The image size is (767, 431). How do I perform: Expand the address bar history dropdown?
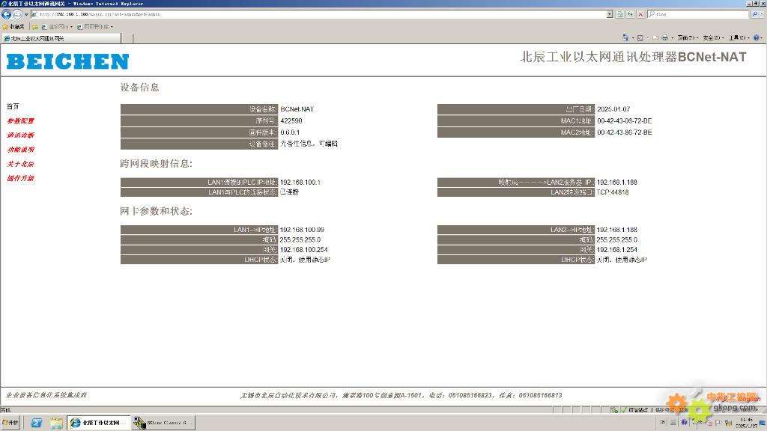click(610, 14)
